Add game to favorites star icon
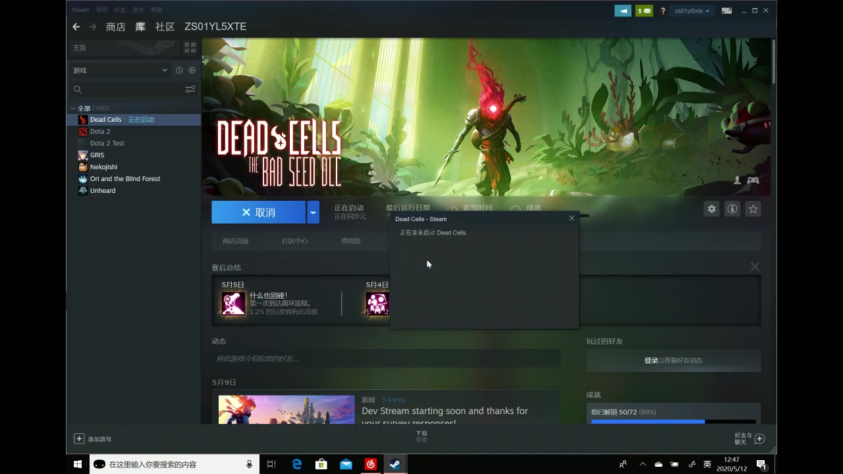This screenshot has height=474, width=843. click(x=753, y=209)
